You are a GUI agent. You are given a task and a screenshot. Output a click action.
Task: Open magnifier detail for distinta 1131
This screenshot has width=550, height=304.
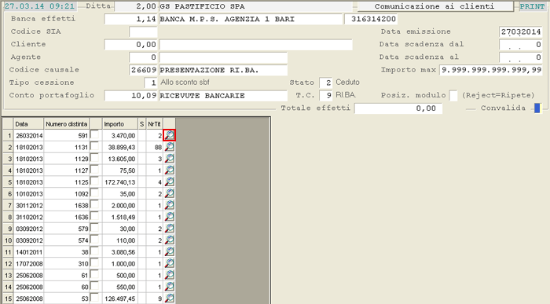click(170, 147)
